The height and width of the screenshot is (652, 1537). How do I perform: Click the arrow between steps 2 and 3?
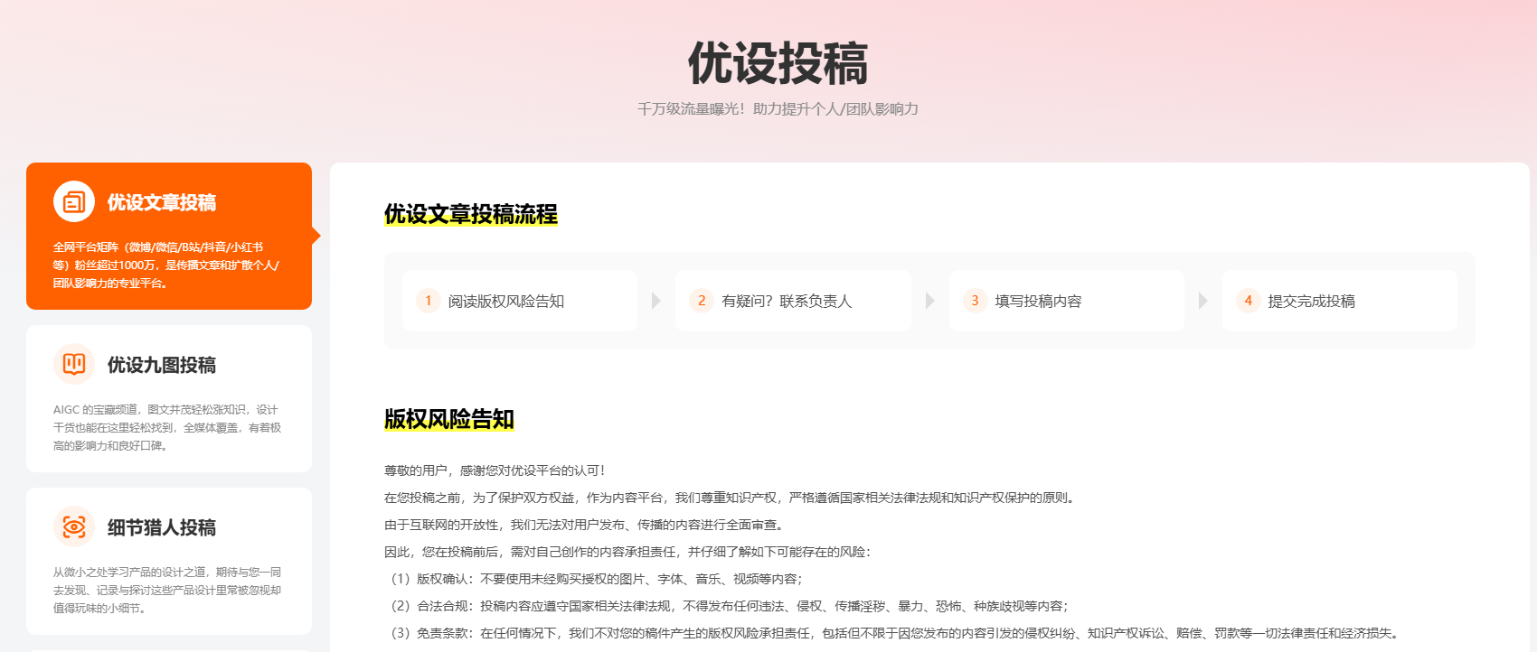tap(929, 301)
